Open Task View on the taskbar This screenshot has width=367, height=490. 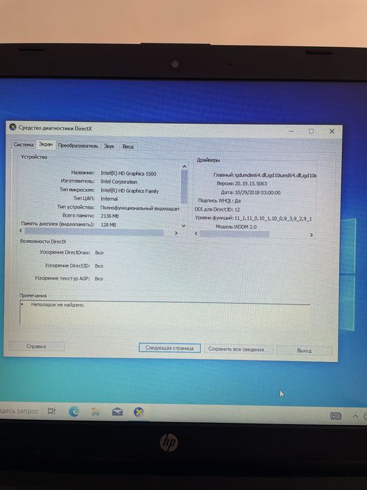[52, 411]
